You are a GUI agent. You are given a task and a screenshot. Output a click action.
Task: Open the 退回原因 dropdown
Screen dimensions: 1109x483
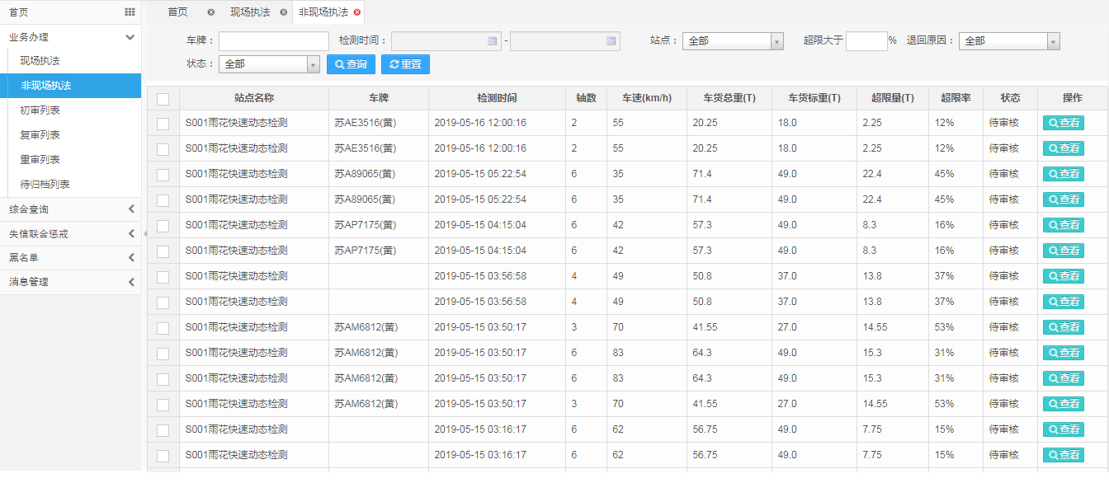[1009, 41]
